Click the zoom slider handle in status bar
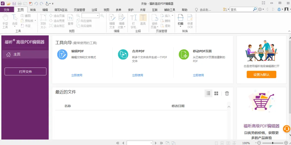This screenshot has width=291, height=145. pos(273,143)
